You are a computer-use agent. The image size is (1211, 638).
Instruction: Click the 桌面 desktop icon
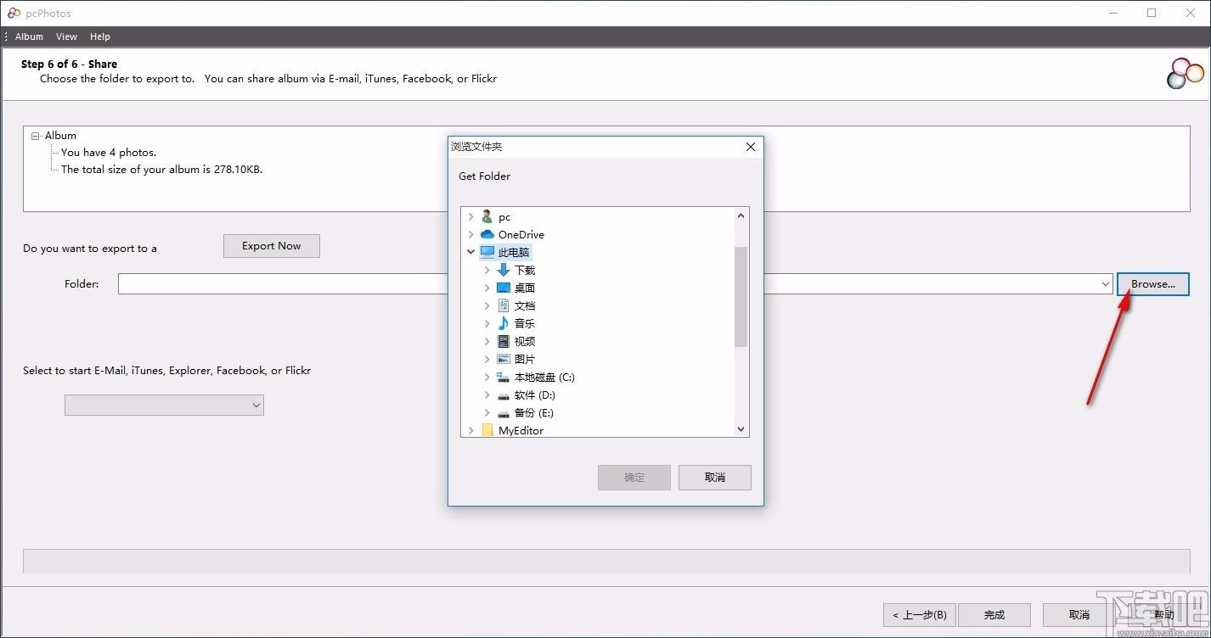[504, 288]
